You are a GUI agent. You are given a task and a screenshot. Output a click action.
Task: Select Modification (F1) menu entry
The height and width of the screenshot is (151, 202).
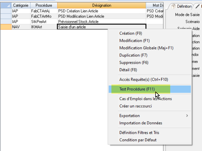134,41
